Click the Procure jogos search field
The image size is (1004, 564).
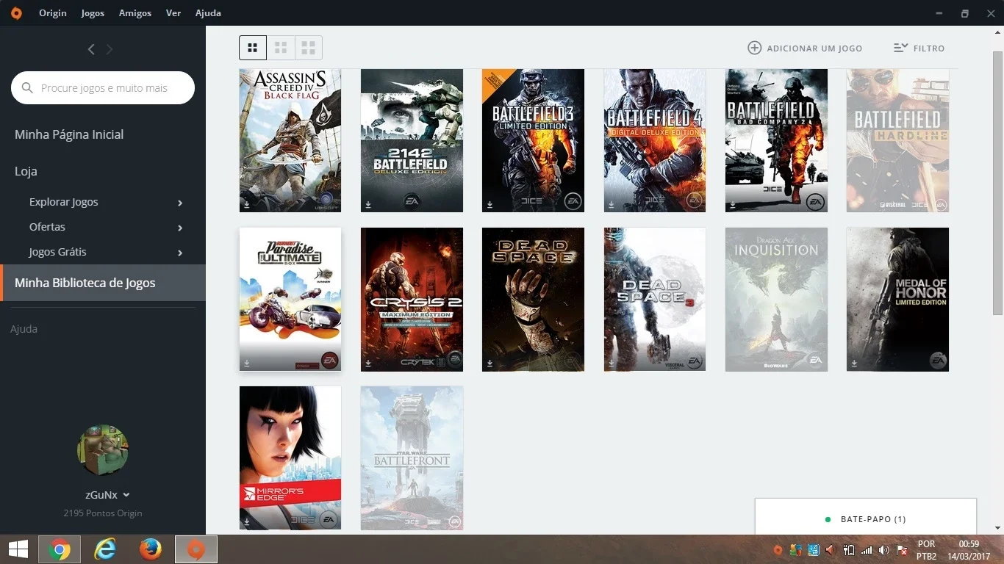pos(103,87)
